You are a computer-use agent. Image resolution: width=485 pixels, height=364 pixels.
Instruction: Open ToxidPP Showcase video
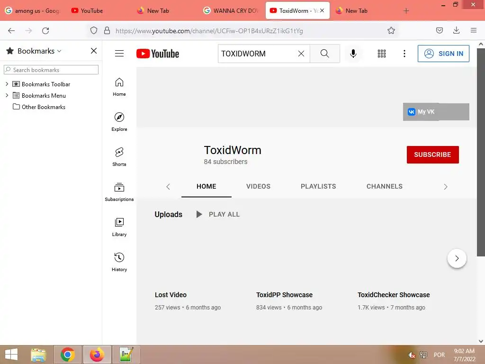[x=284, y=295]
